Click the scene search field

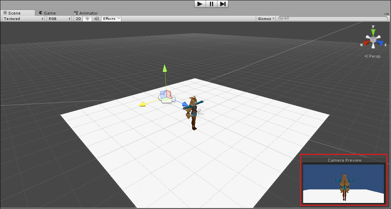(x=333, y=19)
